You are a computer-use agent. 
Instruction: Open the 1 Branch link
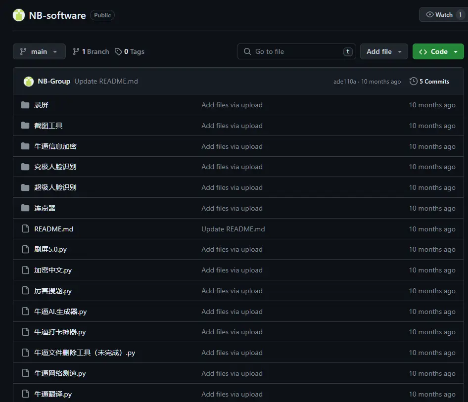91,51
